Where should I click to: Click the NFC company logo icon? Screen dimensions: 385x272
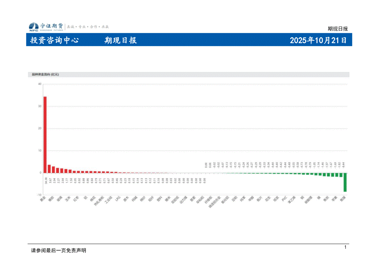coord(34,27)
